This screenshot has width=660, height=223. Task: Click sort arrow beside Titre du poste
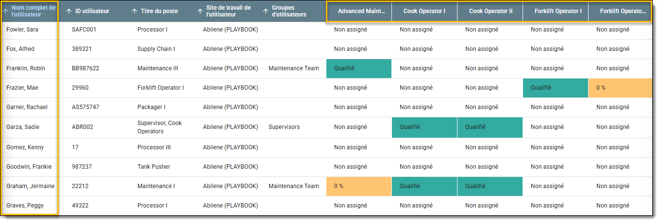[135, 11]
